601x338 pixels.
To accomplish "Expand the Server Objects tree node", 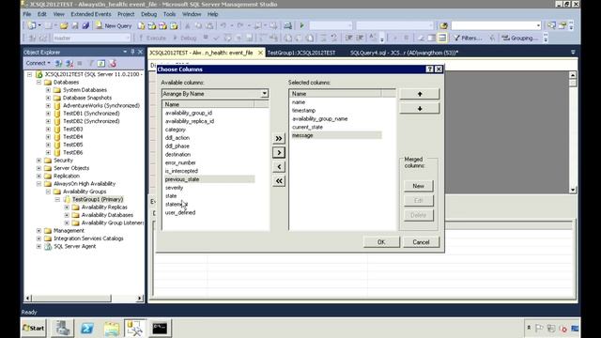I will (39, 168).
